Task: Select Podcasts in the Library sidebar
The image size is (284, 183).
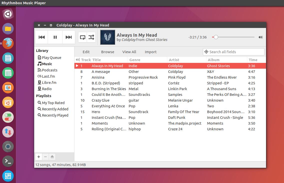Action: (x=49, y=70)
